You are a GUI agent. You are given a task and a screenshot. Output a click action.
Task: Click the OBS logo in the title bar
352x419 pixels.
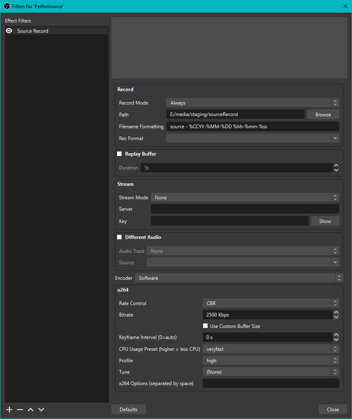coord(6,6)
